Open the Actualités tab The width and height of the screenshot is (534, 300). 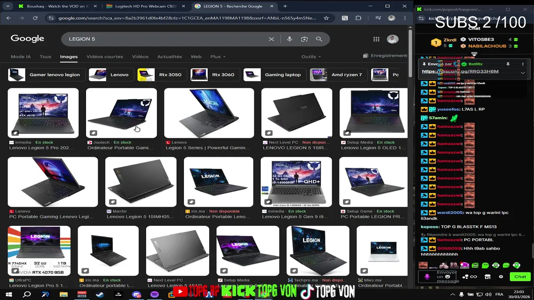point(169,57)
